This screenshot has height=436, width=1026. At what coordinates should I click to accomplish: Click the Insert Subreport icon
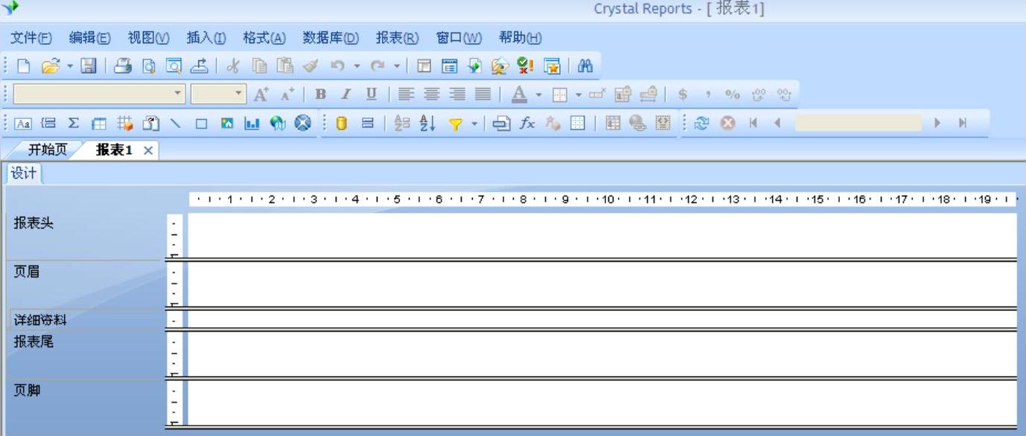tap(150, 124)
